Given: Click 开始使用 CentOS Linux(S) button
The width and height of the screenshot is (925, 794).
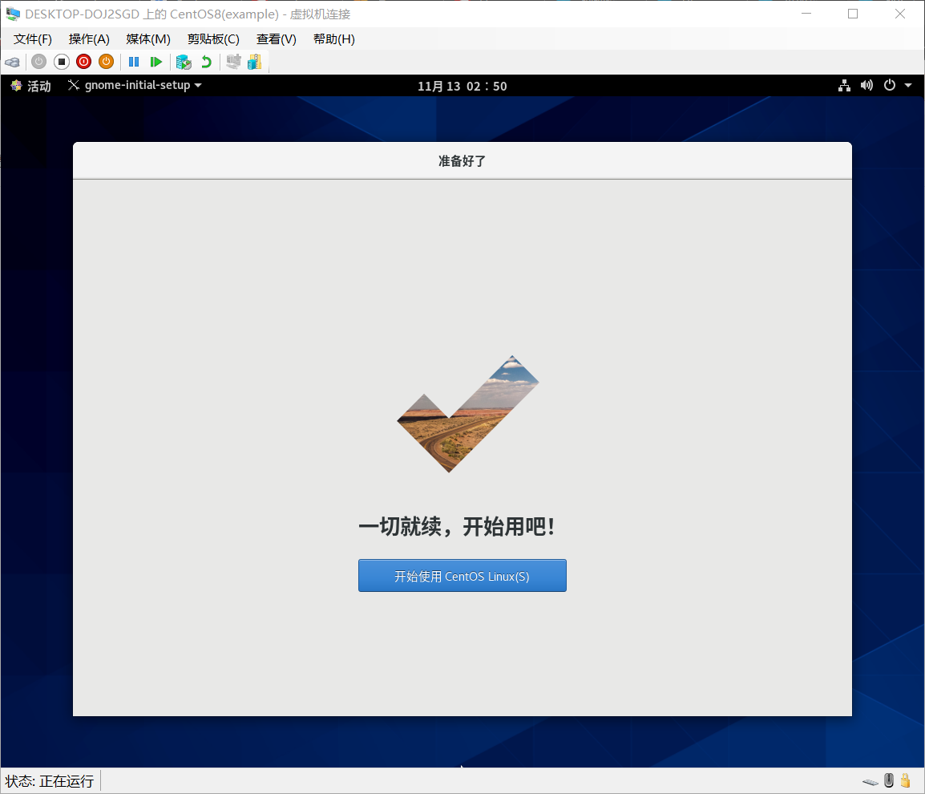Looking at the screenshot, I should (462, 576).
